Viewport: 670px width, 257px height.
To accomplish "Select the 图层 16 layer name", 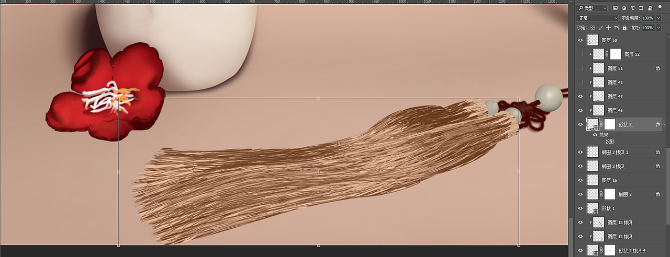I will [x=609, y=180].
